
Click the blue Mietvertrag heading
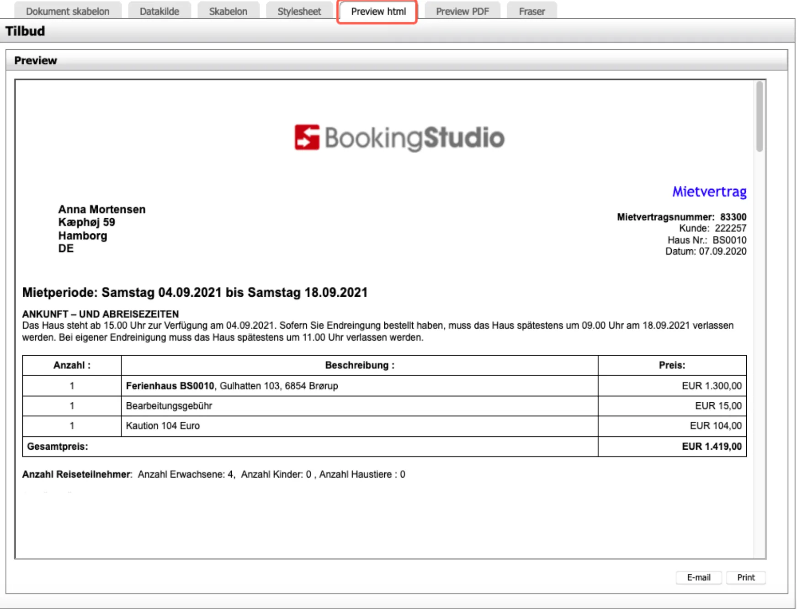click(709, 192)
